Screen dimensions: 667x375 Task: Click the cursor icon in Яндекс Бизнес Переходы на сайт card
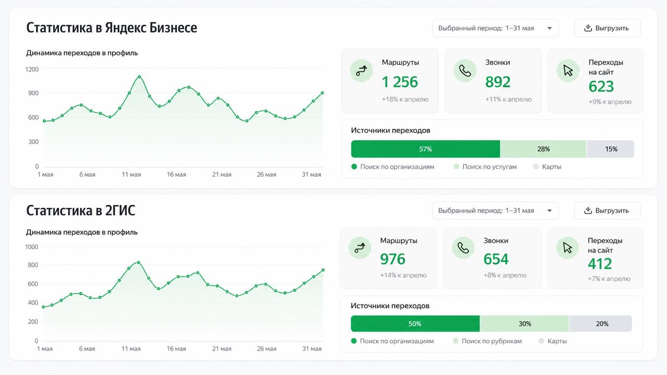coord(568,70)
